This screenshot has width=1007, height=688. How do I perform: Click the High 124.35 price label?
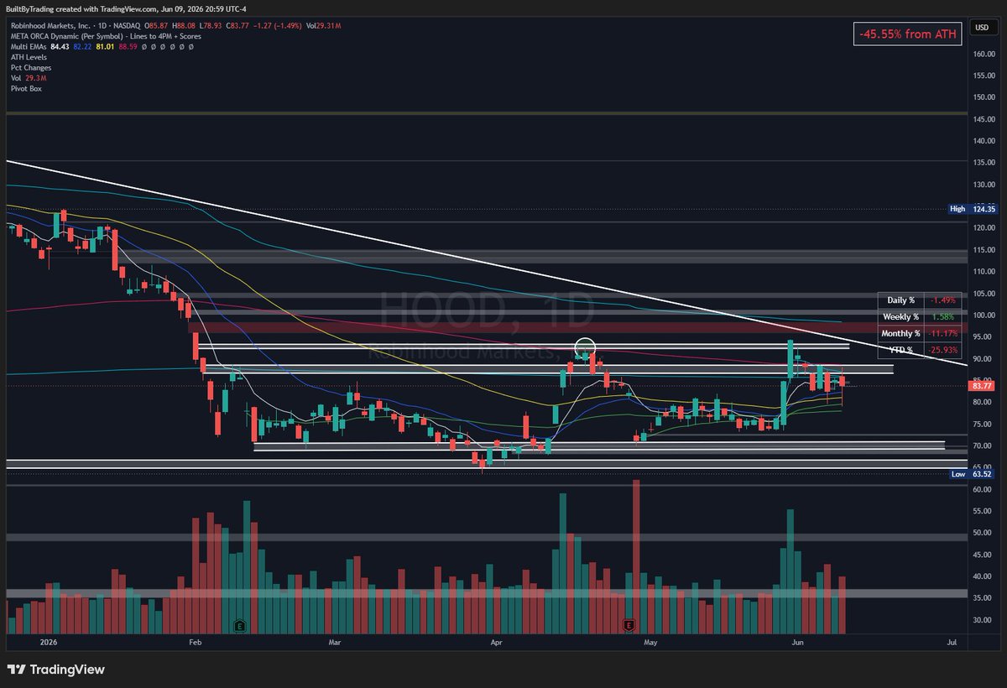tap(972, 209)
